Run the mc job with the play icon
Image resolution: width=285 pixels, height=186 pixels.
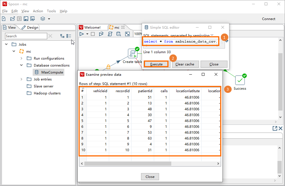point(82,34)
